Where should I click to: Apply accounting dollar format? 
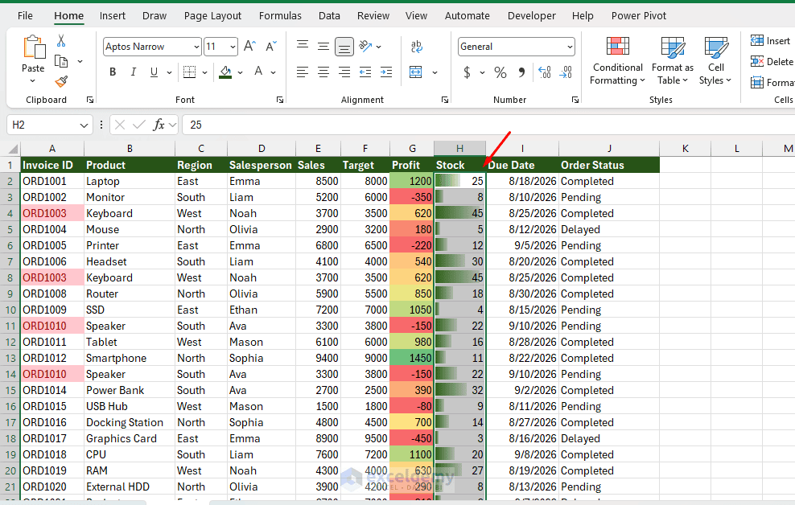pos(467,72)
